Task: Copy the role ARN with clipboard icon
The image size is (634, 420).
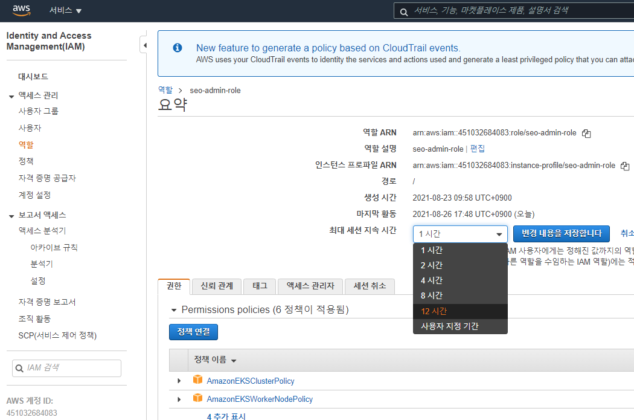Action: tap(586, 133)
